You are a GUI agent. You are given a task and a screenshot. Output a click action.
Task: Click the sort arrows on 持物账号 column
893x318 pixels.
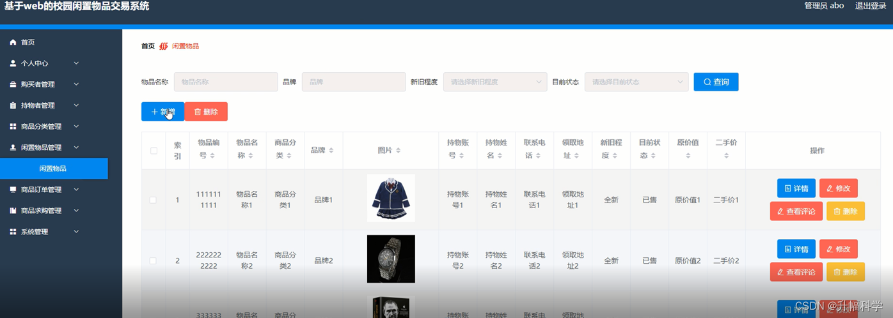[461, 156]
